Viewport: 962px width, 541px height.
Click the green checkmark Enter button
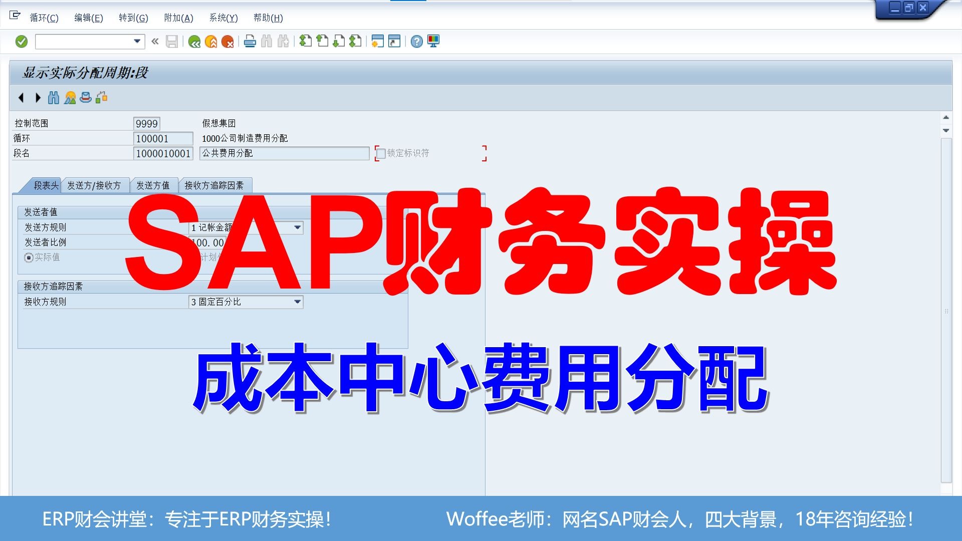coord(21,42)
